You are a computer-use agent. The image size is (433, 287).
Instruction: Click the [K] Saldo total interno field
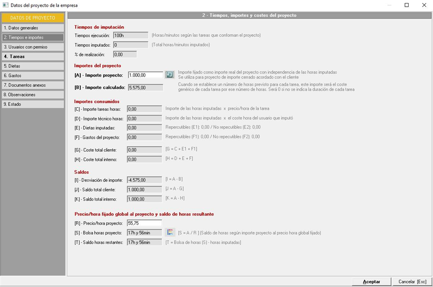coord(144,199)
